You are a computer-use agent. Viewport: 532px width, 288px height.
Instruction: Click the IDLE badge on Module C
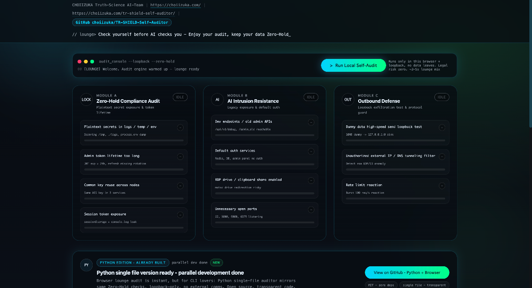click(x=442, y=97)
